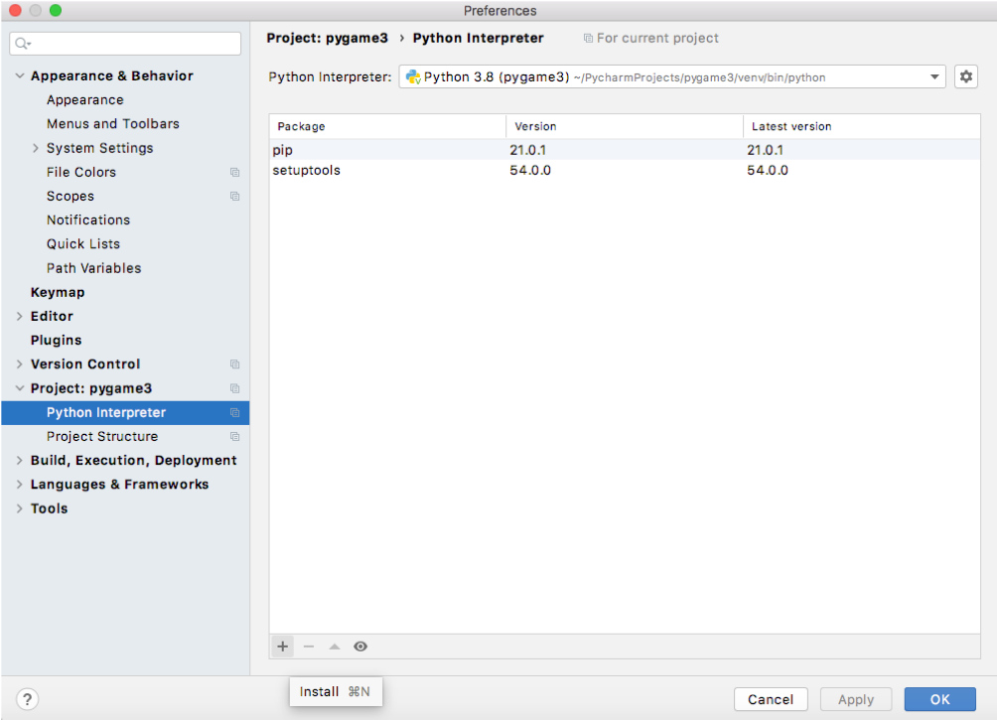Click the red close window button
Viewport: 997px width, 720px height.
[x=15, y=10]
